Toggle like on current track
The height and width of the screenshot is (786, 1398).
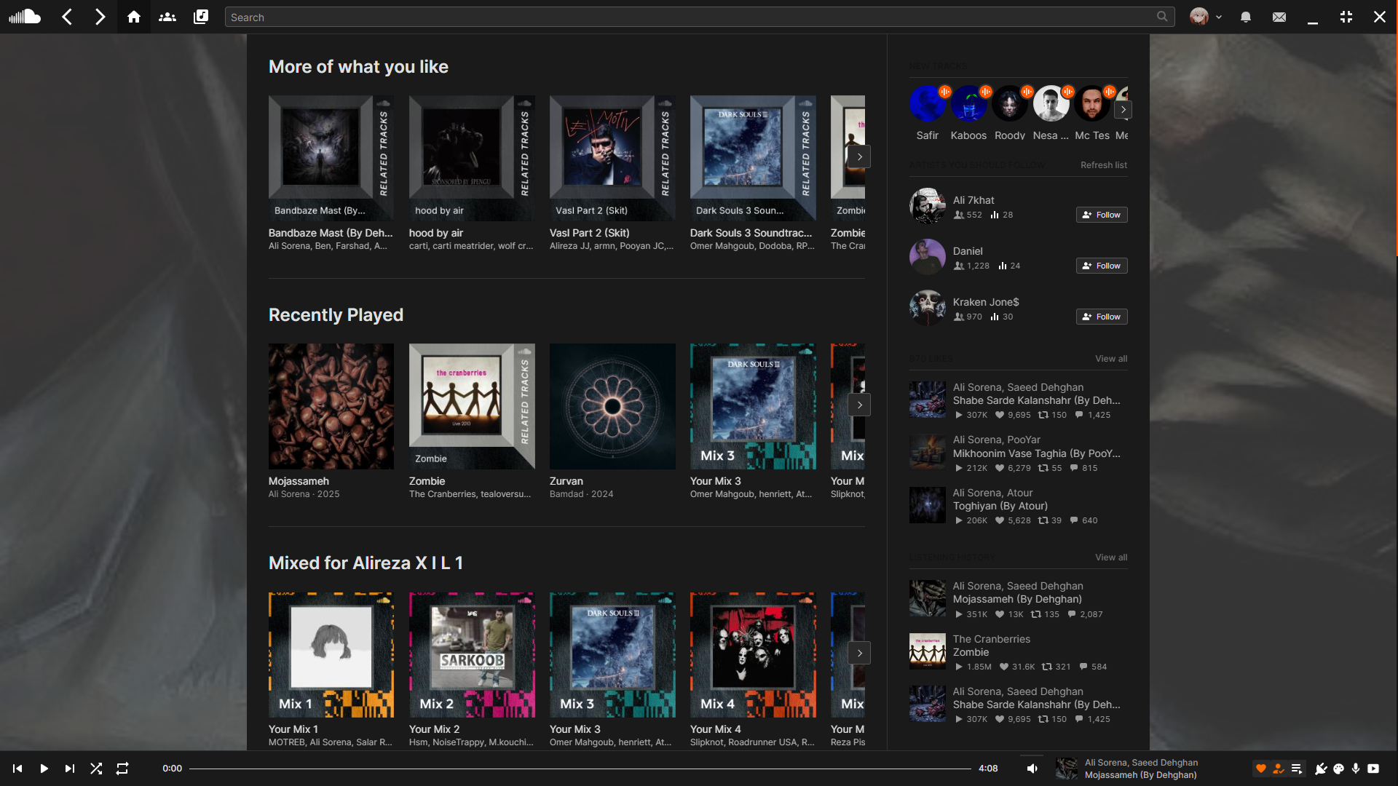[x=1261, y=769]
